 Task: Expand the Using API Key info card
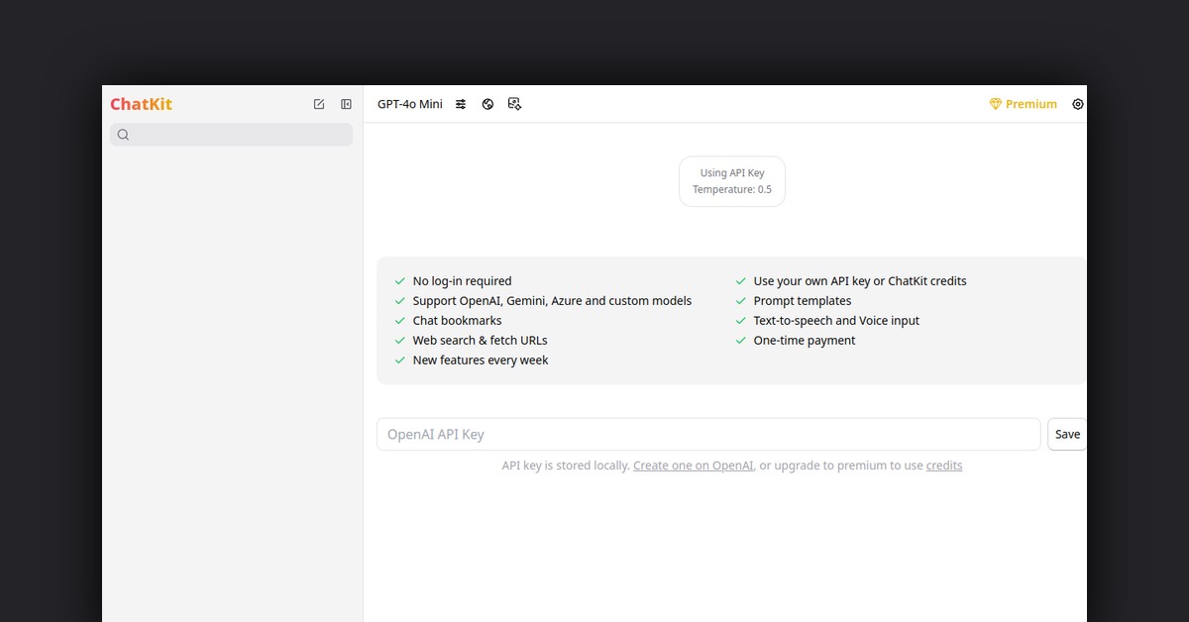(x=732, y=181)
